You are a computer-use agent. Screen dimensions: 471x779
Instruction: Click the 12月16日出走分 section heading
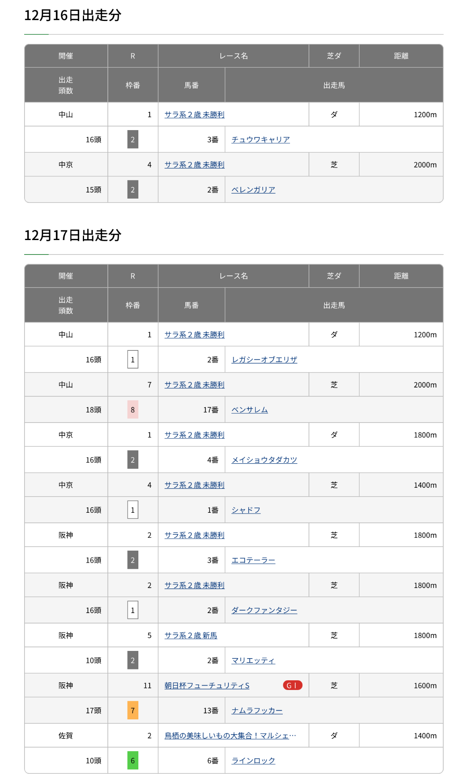coord(73,15)
